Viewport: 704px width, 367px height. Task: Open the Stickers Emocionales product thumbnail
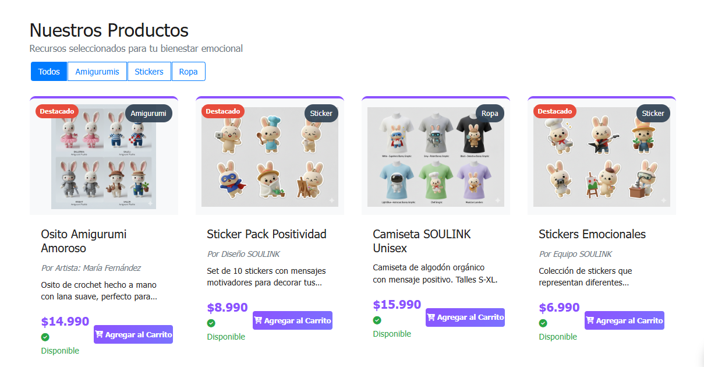(x=601, y=156)
